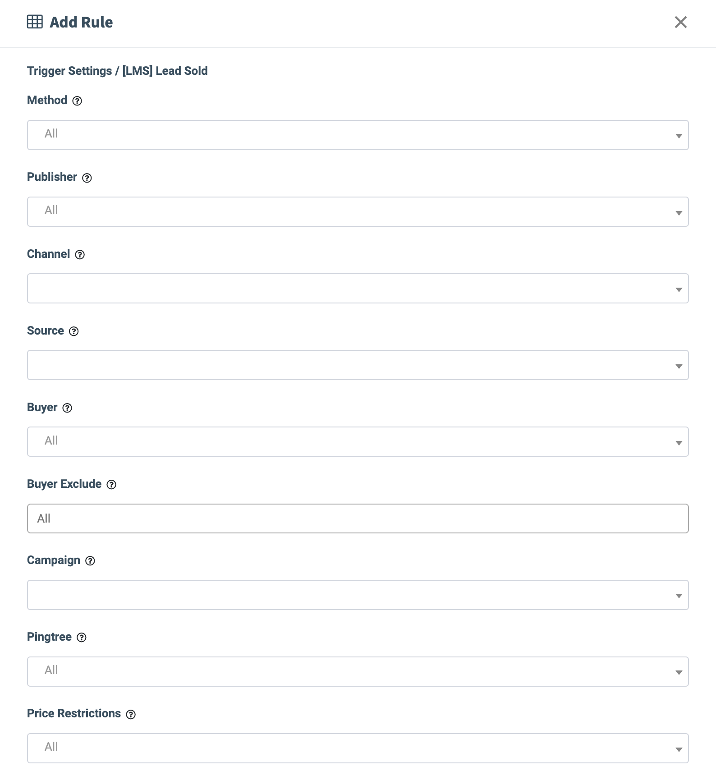
Task: Open the Campaign dropdown
Action: 358,595
